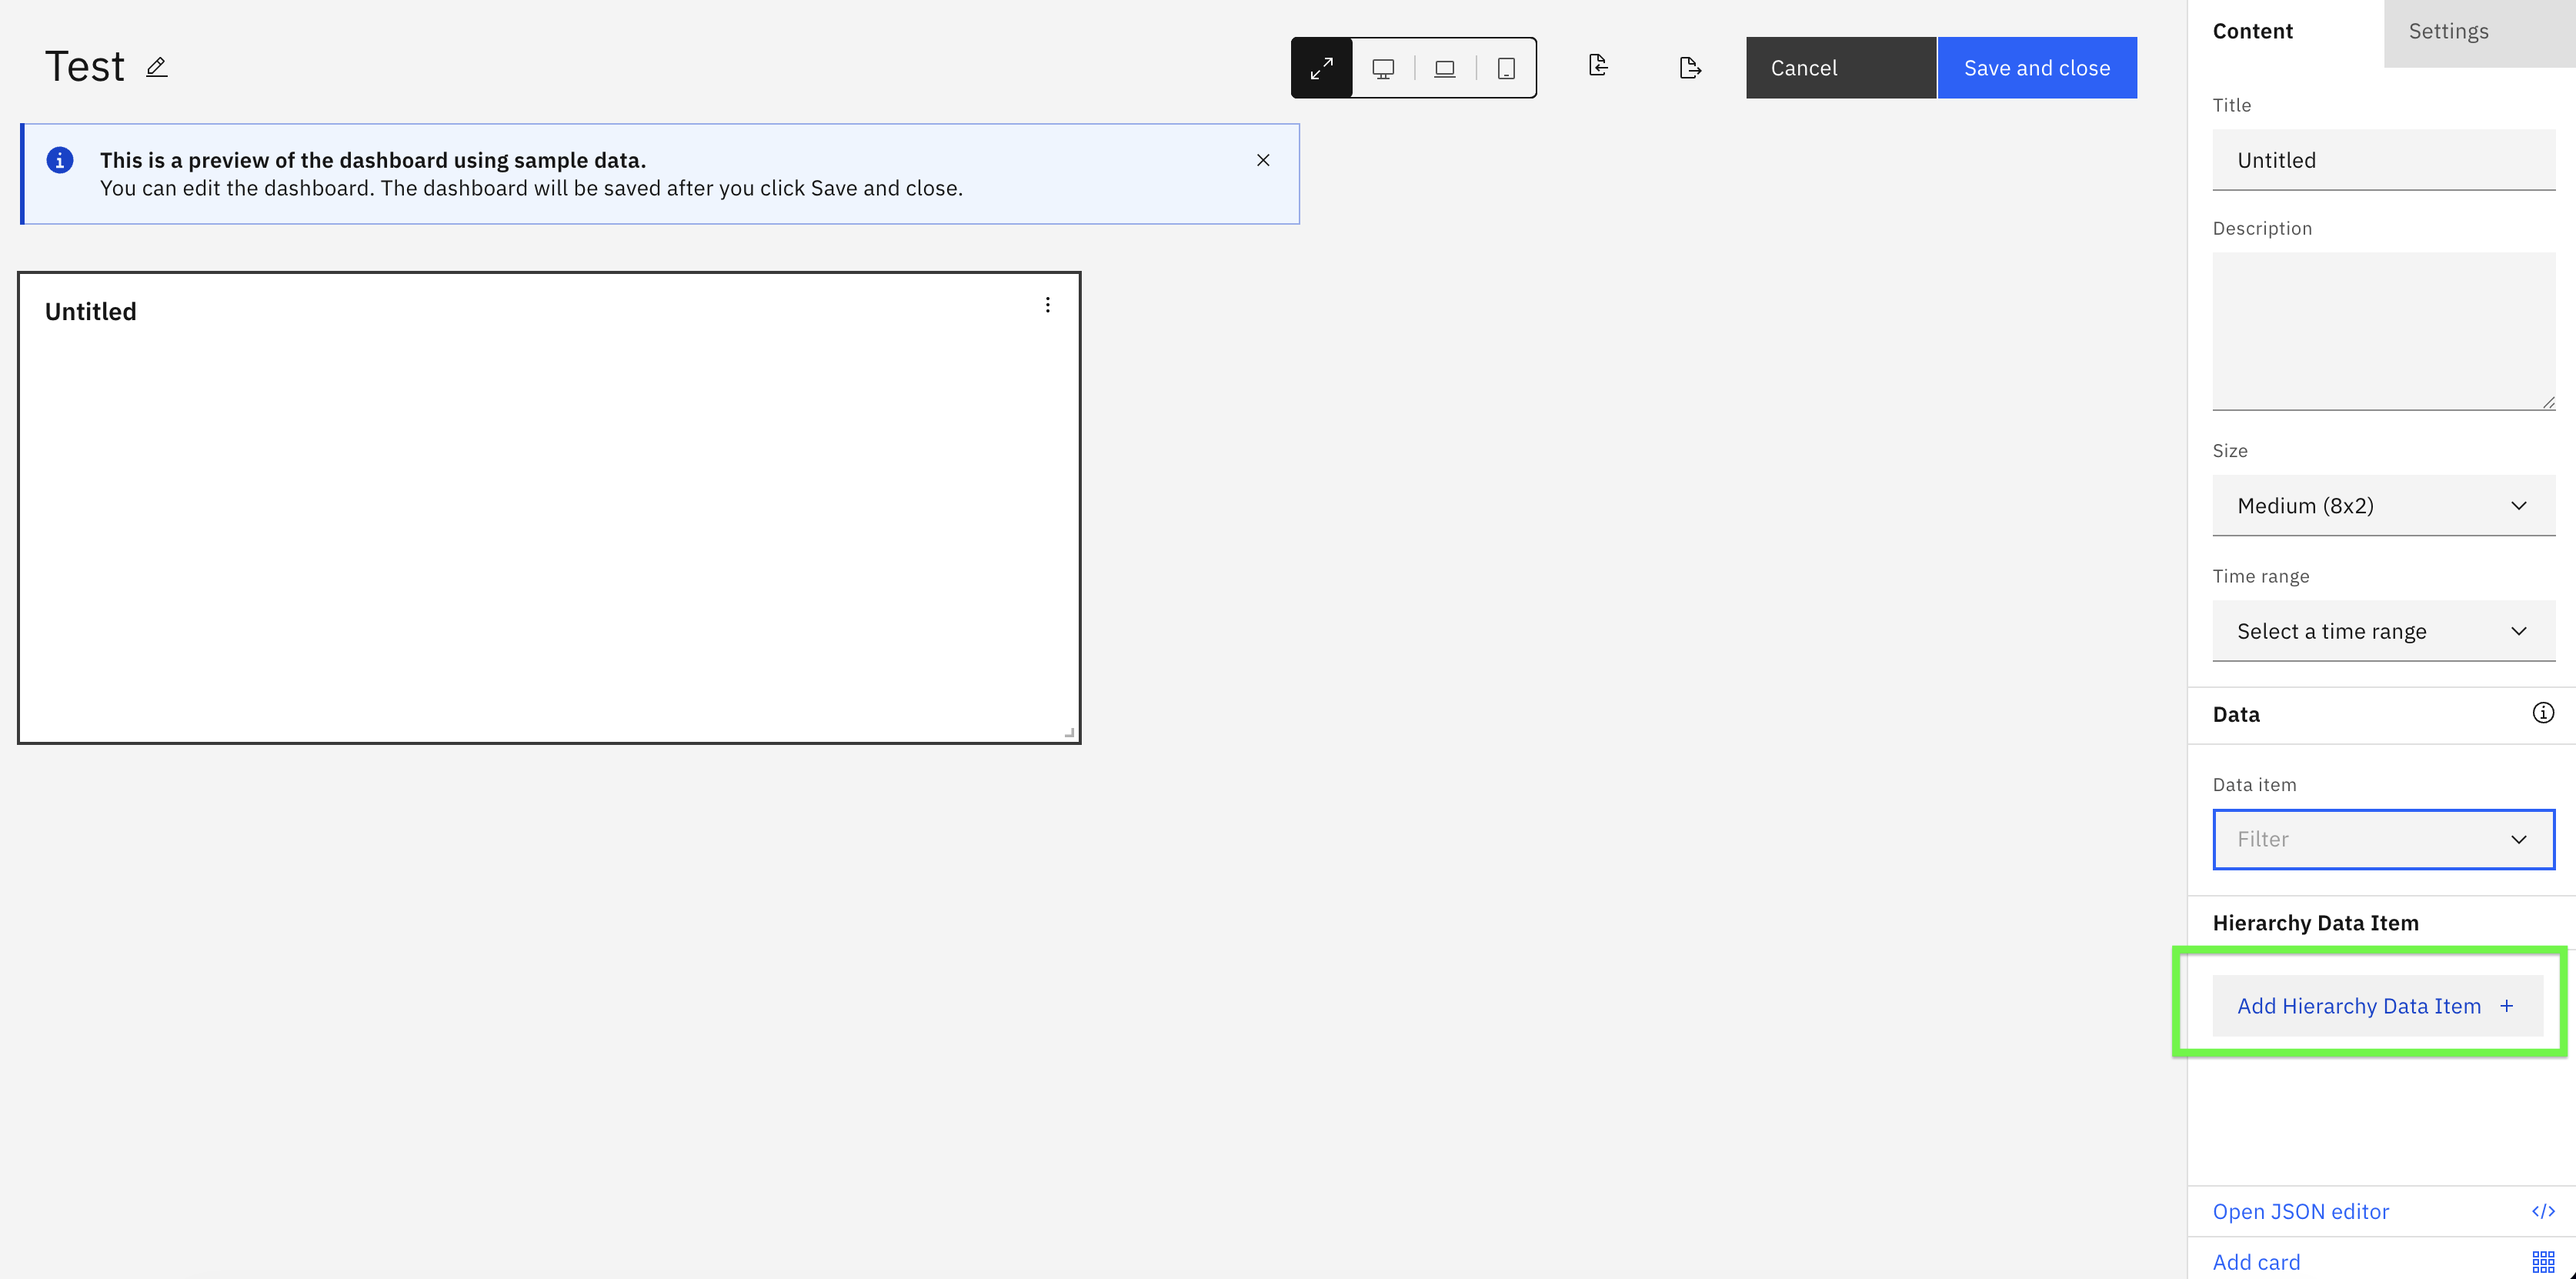Show Data section info tooltip
Screen dimensions: 2576x1279
click(x=2542, y=713)
